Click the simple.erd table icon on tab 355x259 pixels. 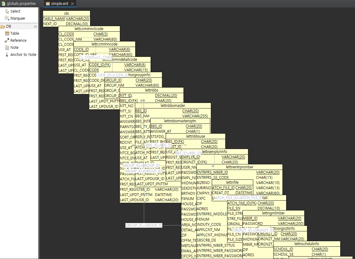click(x=48, y=4)
